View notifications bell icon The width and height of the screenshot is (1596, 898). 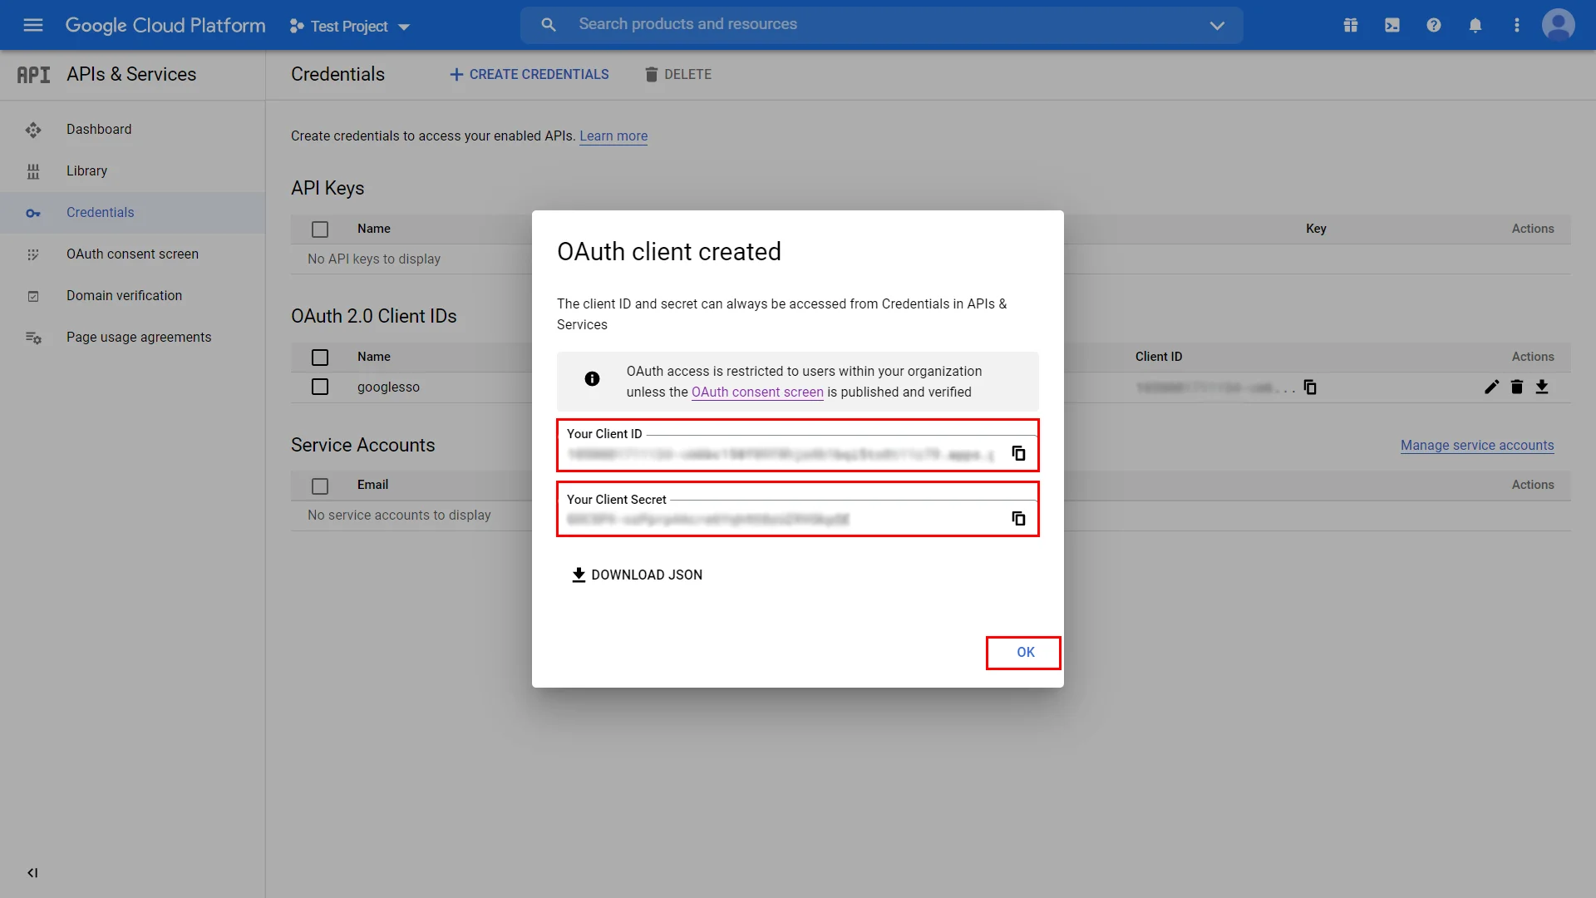click(1475, 25)
